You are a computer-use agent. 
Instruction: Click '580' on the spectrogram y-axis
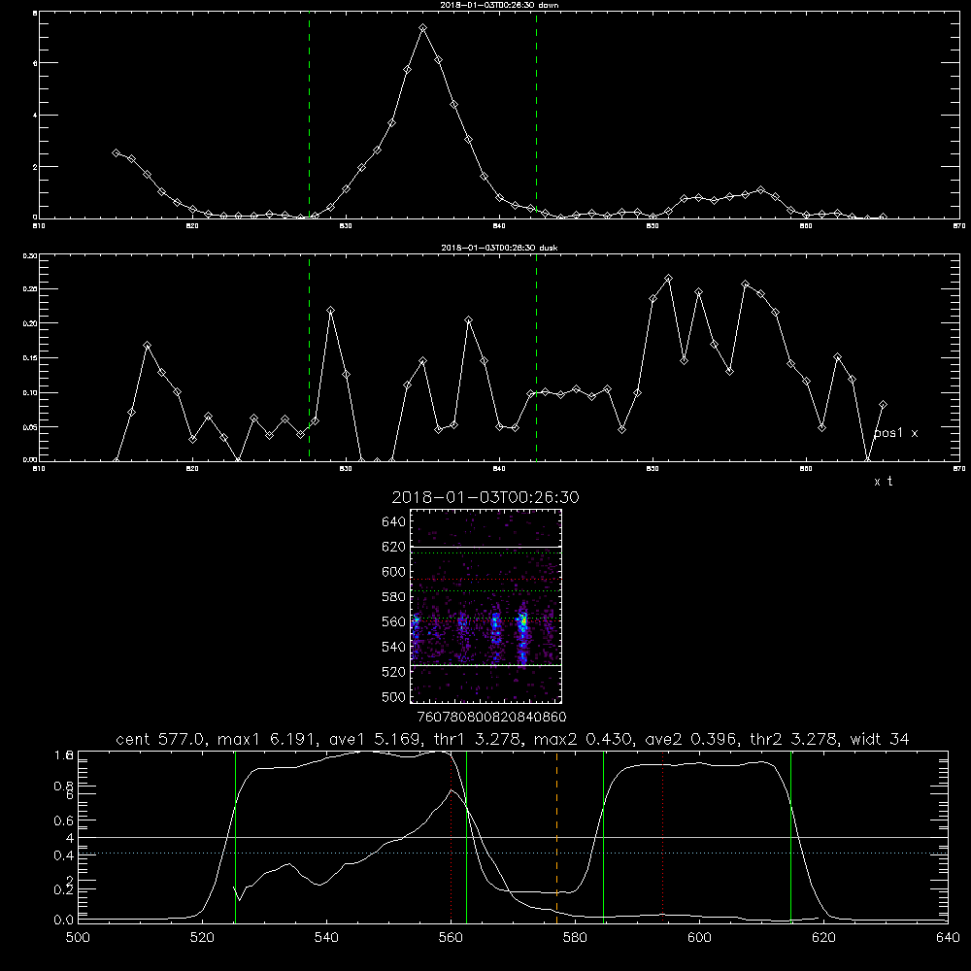(394, 597)
